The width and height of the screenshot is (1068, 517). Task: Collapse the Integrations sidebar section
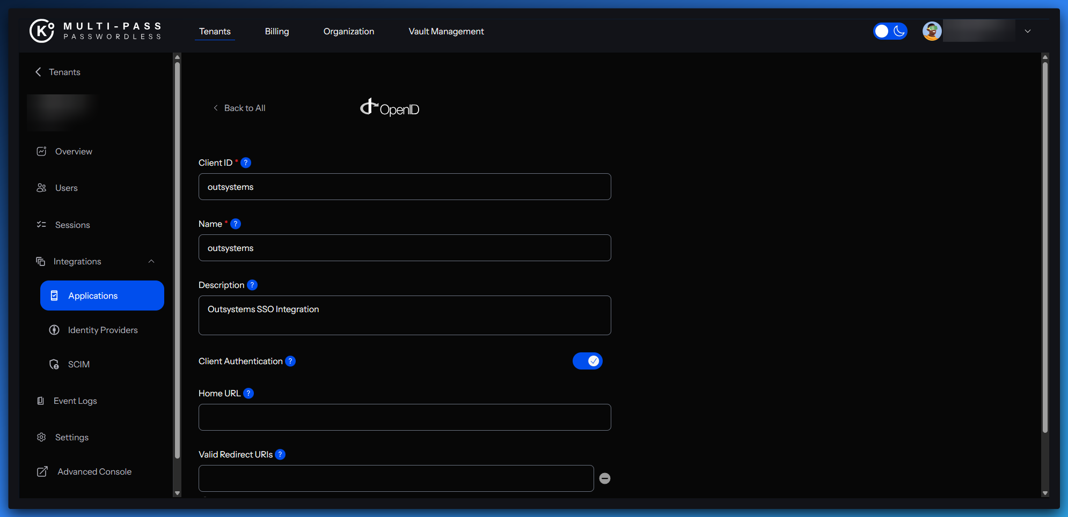click(x=151, y=261)
